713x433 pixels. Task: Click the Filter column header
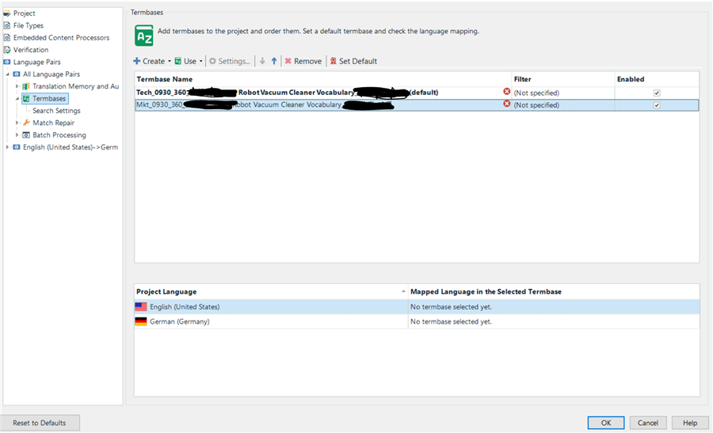point(563,79)
